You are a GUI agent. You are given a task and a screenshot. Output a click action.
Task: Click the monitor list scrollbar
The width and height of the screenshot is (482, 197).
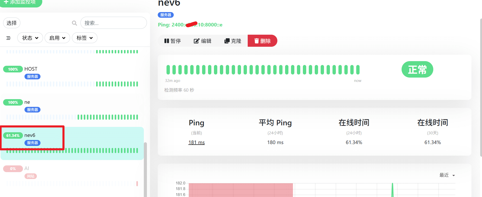tap(145, 170)
